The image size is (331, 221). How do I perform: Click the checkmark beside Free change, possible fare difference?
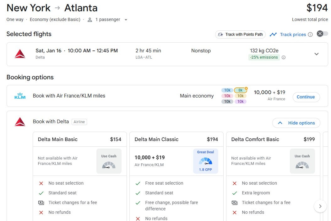[x=138, y=203]
